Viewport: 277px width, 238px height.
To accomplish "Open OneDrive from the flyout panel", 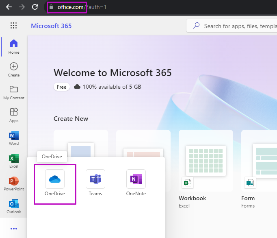I will (x=55, y=183).
